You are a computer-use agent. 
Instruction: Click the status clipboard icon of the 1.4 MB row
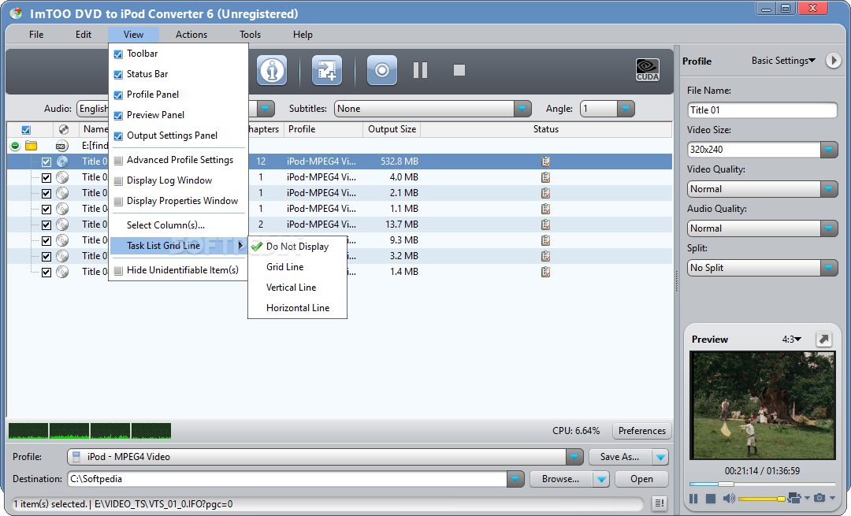click(x=545, y=271)
